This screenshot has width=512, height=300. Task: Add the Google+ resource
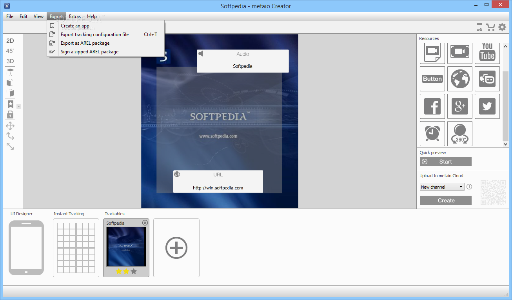pos(460,106)
